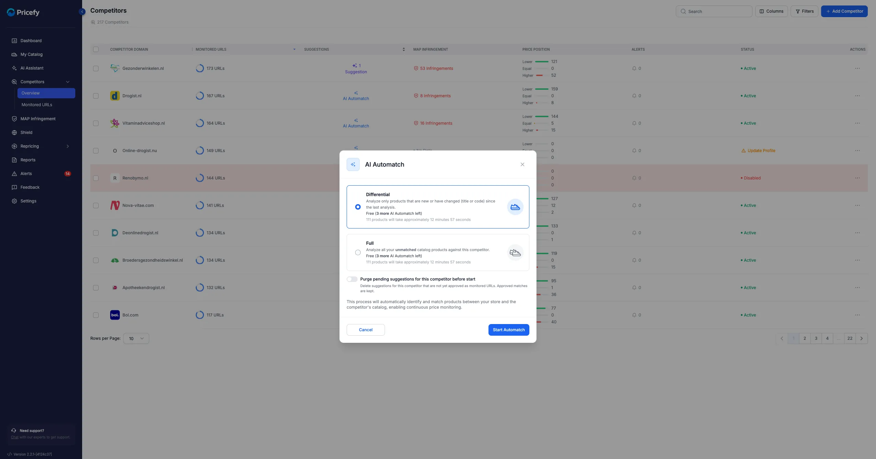Screen dimensions: 876x459
Task: Click the Feedback chat icon
Action: pos(14,187)
